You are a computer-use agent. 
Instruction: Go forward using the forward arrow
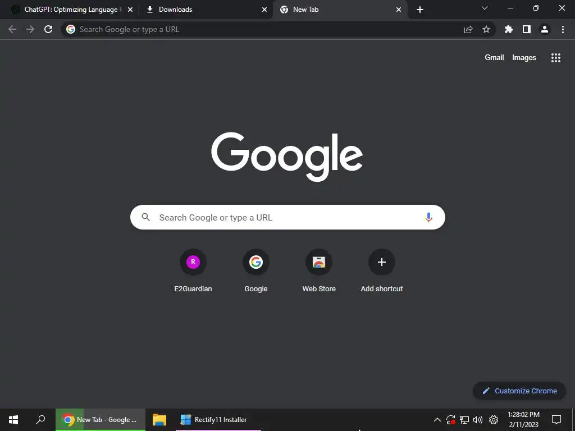[30, 29]
